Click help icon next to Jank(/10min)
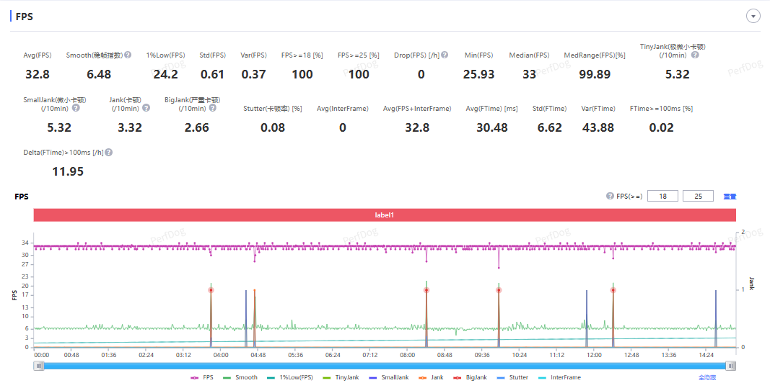The height and width of the screenshot is (383, 770). point(146,108)
